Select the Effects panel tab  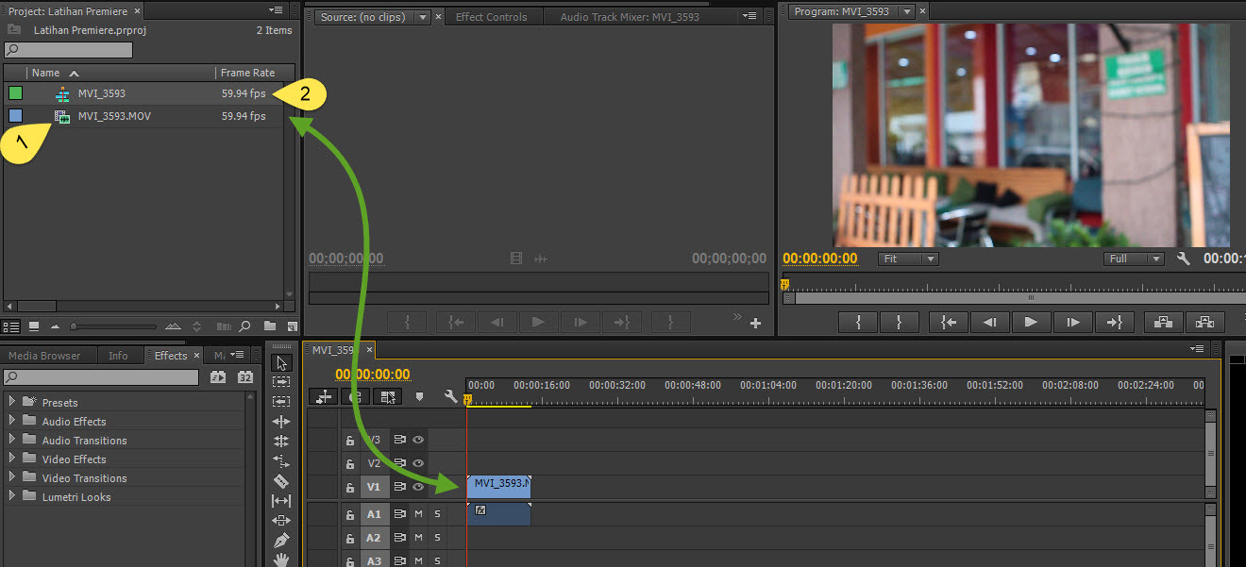tap(171, 356)
